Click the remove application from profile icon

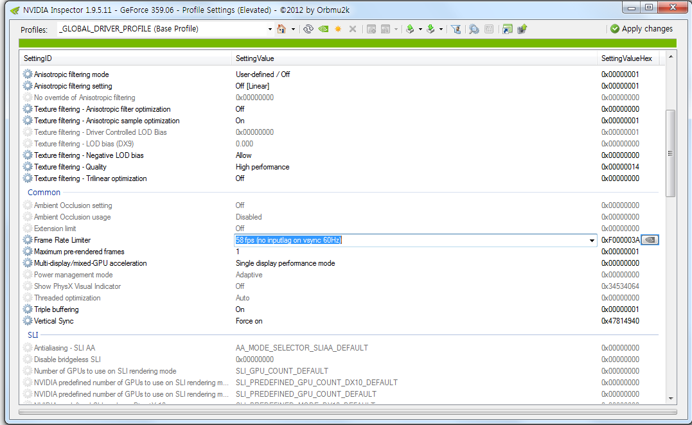[x=386, y=29]
